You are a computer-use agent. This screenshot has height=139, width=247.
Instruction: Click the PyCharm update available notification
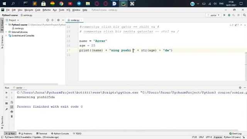tap(32, 137)
